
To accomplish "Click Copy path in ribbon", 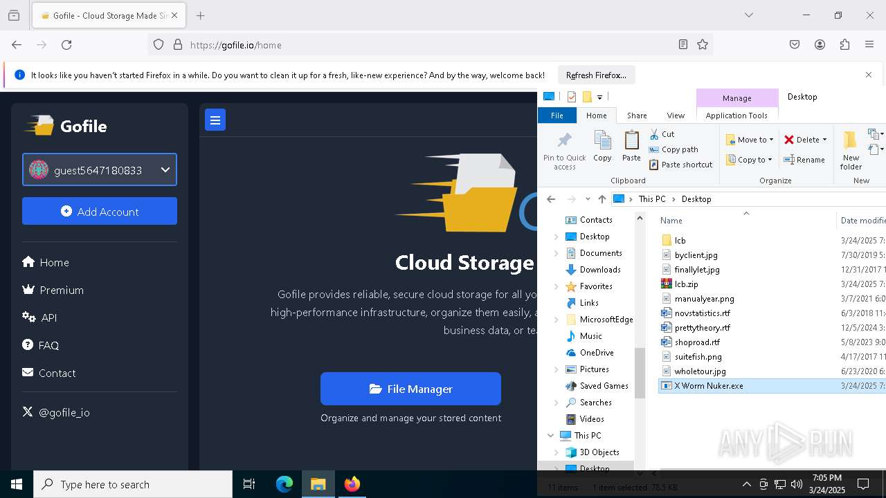I will 673,149.
